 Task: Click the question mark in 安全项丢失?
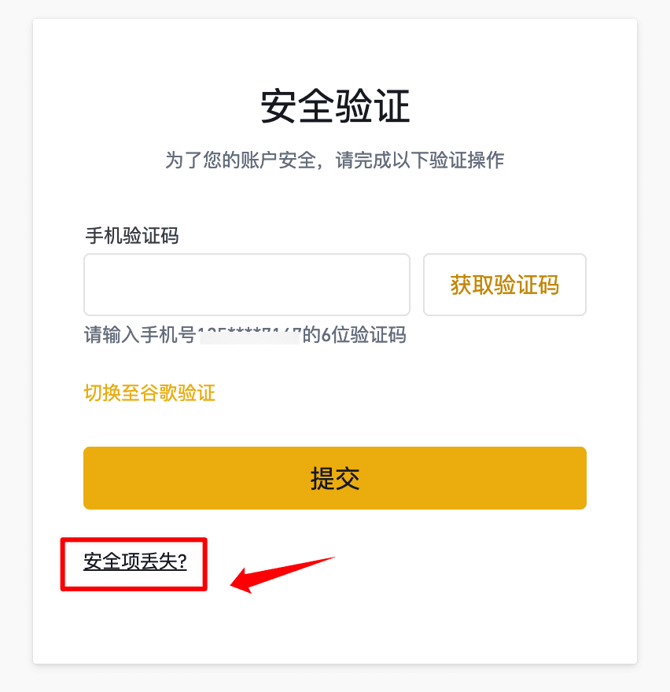[182, 561]
